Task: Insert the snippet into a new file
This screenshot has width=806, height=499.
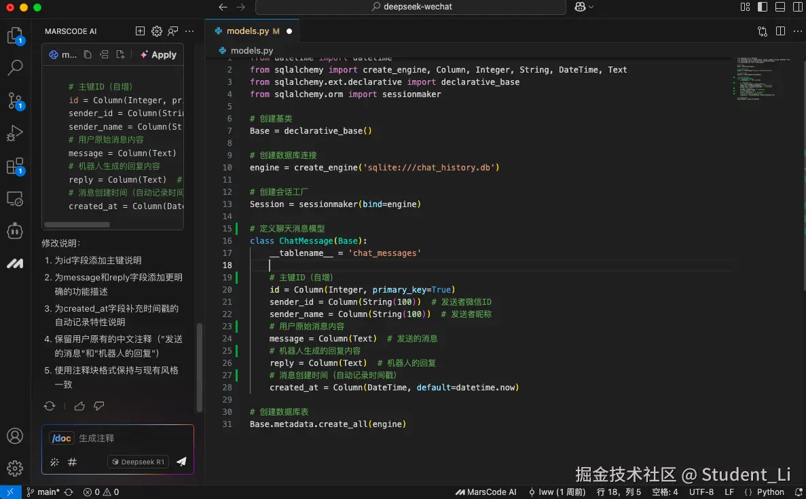Action: pos(120,54)
